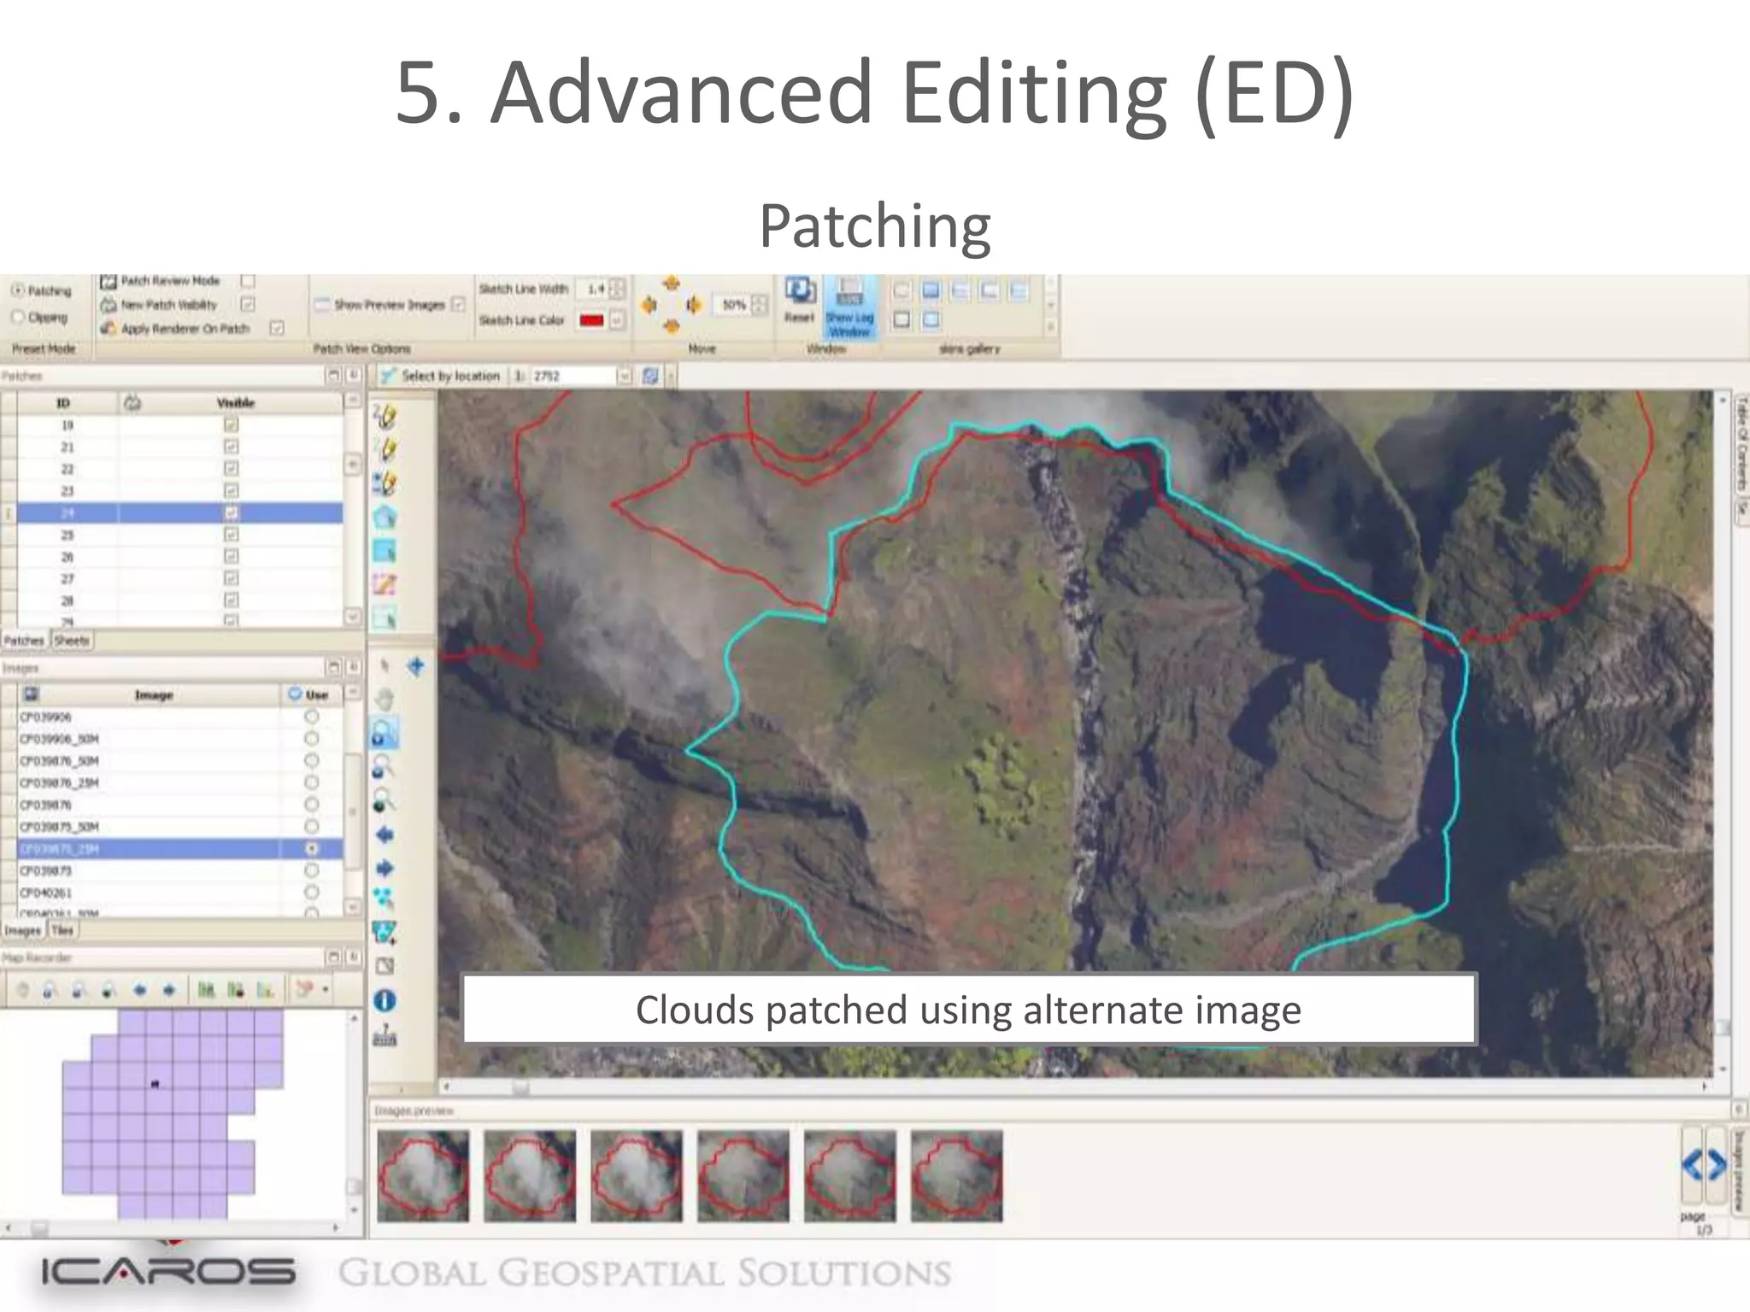The image size is (1750, 1312).
Task: Click the measure ruler tool icon
Action: (x=385, y=1035)
